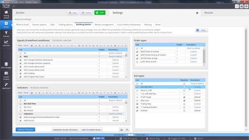The height and width of the screenshot is (140, 249).
Task: Switch to the Notes tab
Action: [158, 24]
